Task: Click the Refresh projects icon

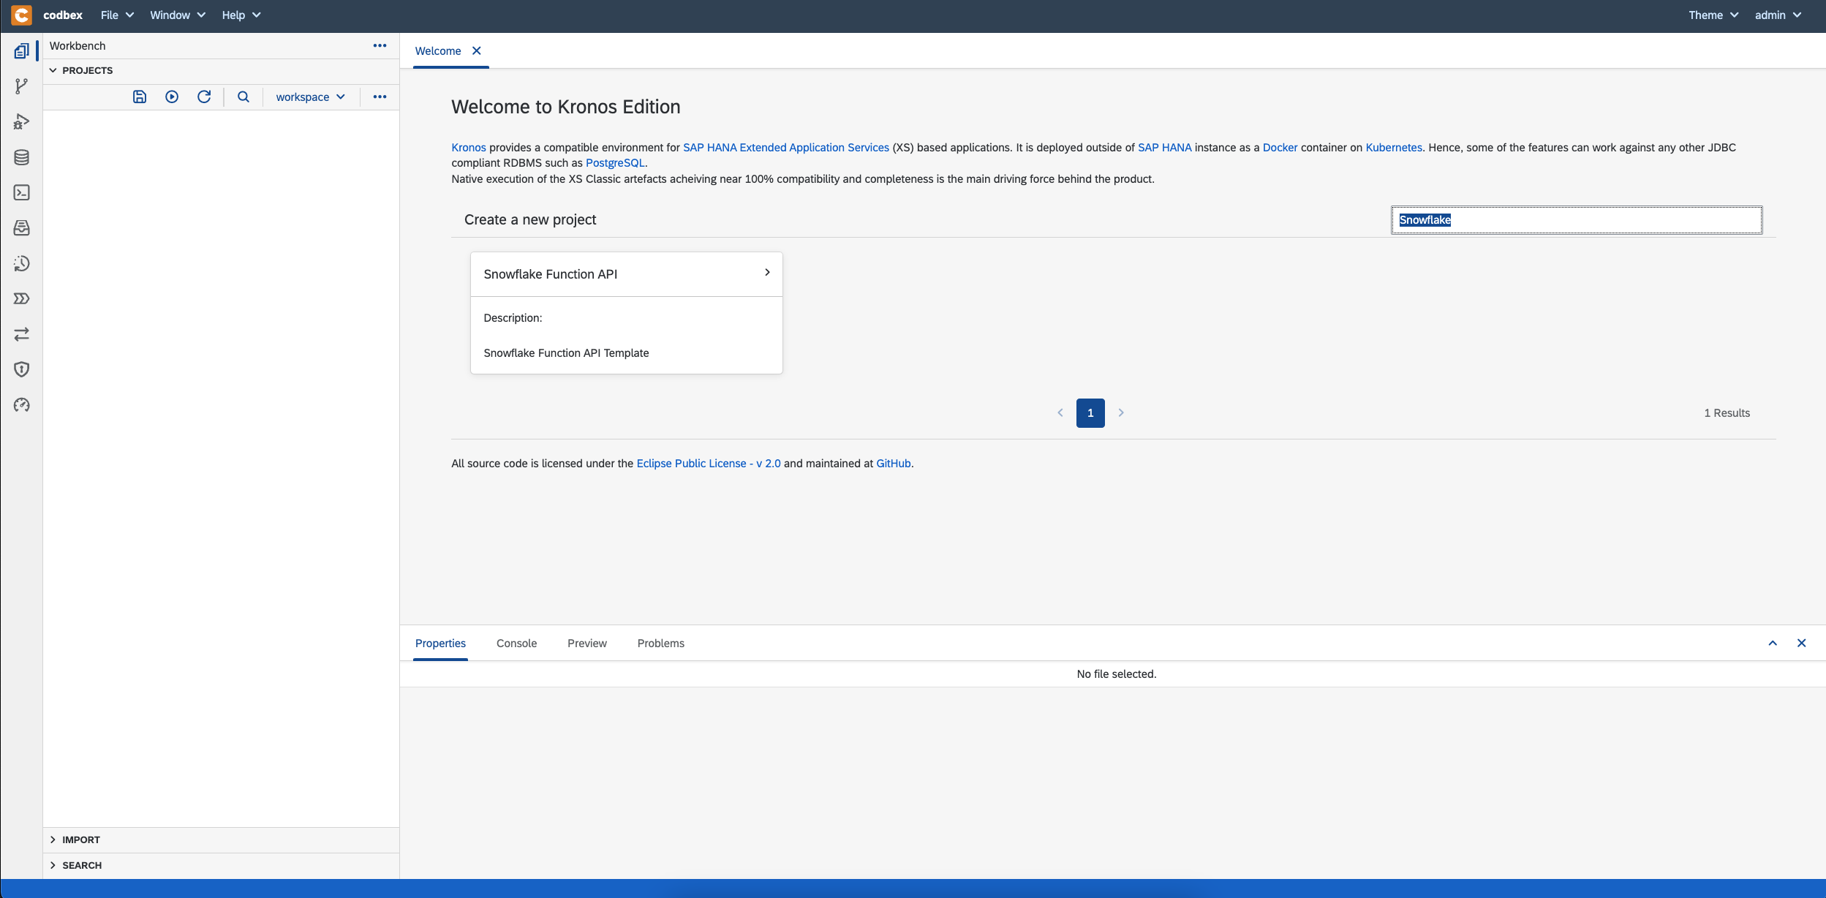Action: [204, 97]
